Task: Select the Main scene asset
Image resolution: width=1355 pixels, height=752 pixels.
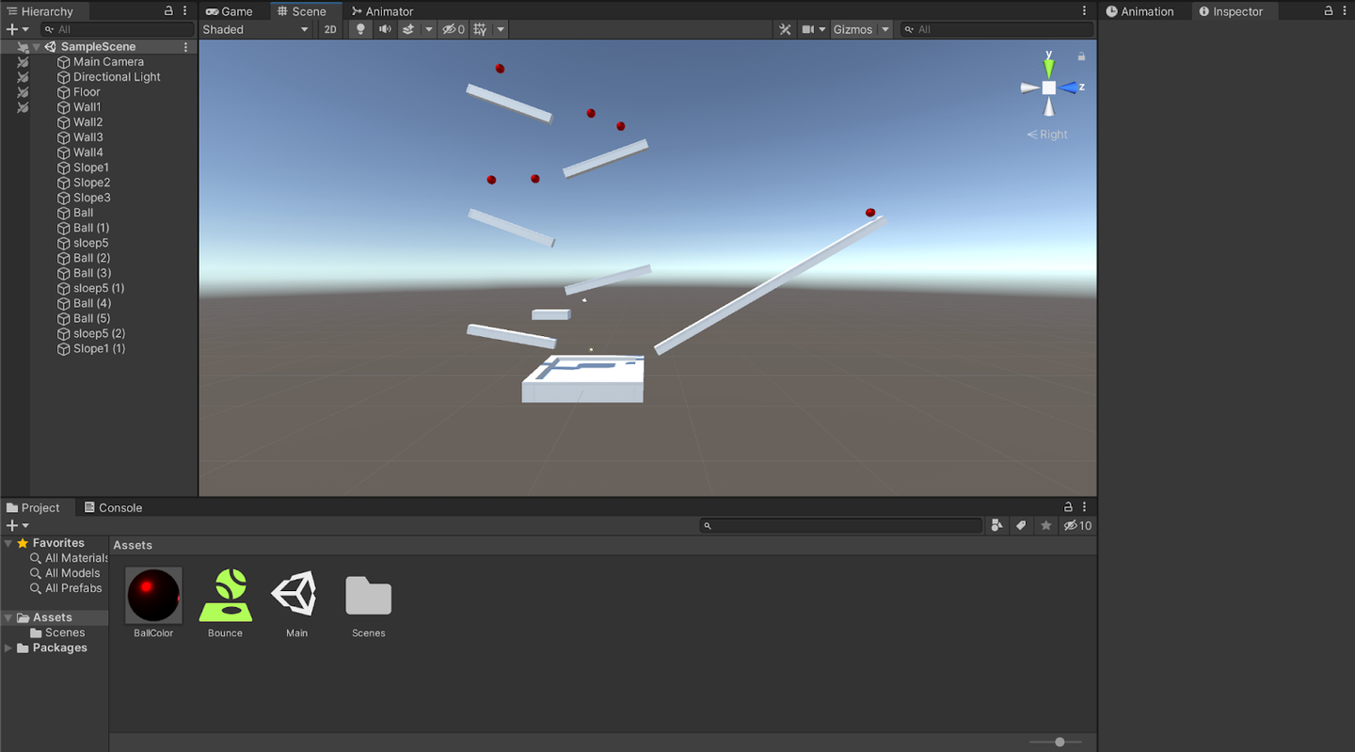Action: pyautogui.click(x=296, y=603)
